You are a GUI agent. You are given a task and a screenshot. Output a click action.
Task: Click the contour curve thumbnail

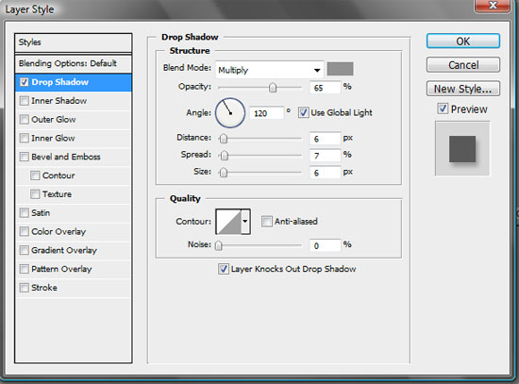pos(228,222)
